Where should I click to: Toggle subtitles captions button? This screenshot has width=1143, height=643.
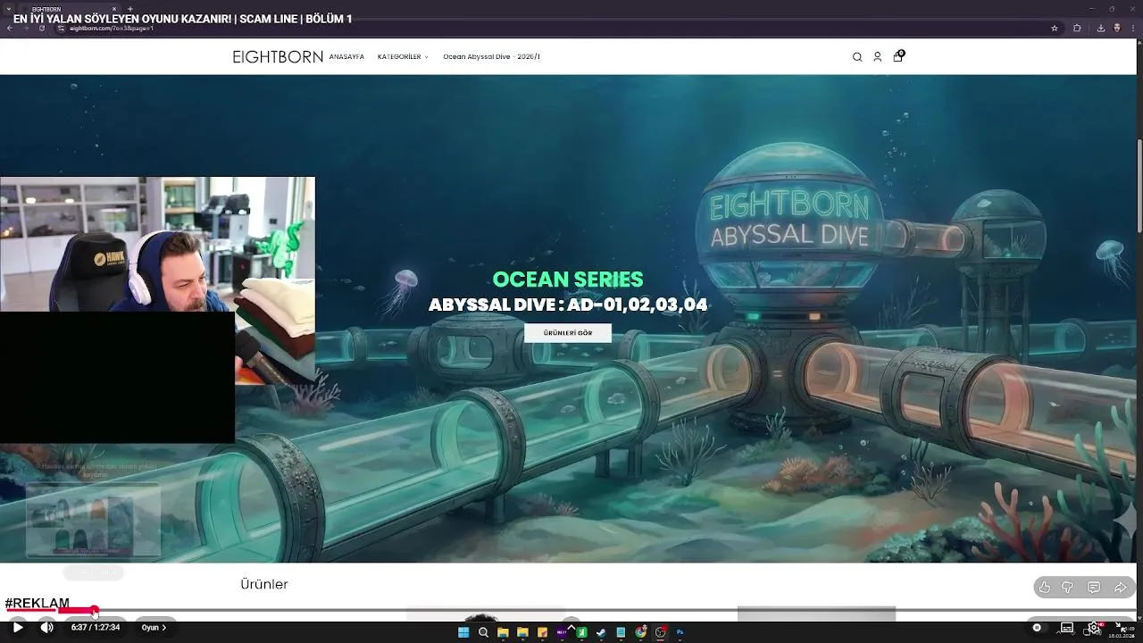(x=1066, y=627)
